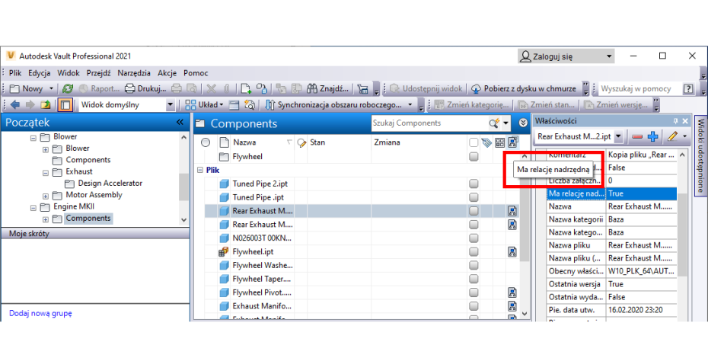This screenshot has height=361, width=708.
Task: Click the folder Up one level icon
Action: click(45, 105)
